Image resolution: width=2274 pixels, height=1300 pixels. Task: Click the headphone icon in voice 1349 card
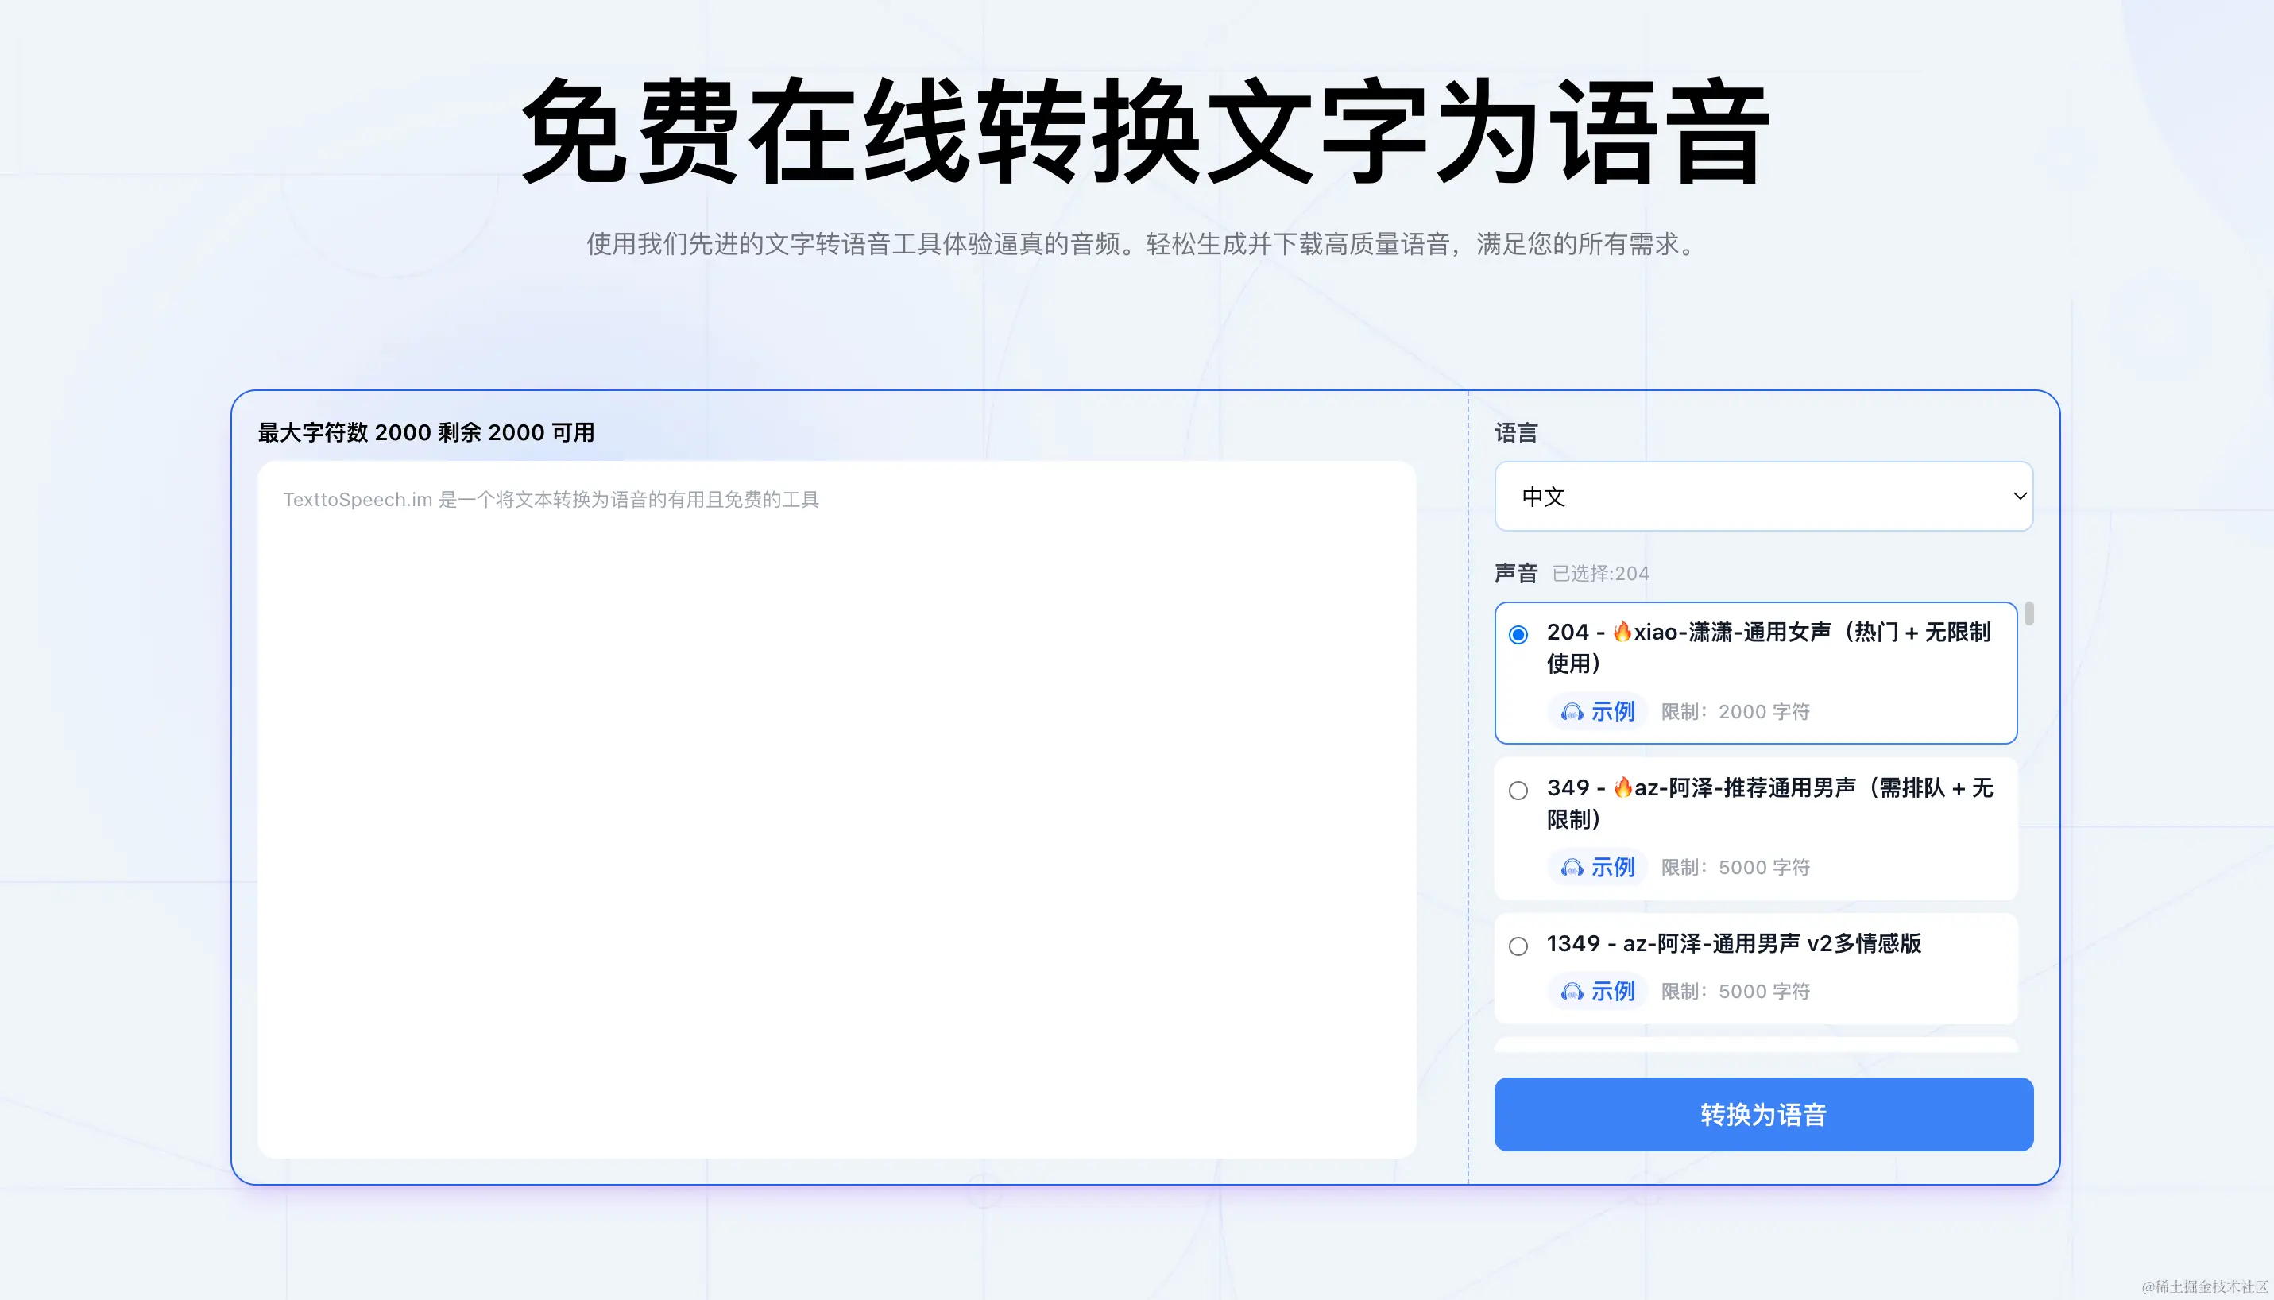1572,992
